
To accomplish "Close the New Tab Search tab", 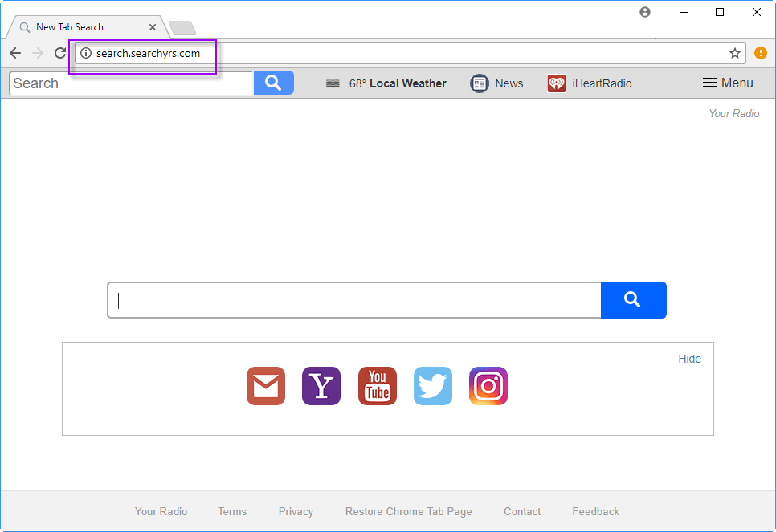I will pyautogui.click(x=153, y=27).
